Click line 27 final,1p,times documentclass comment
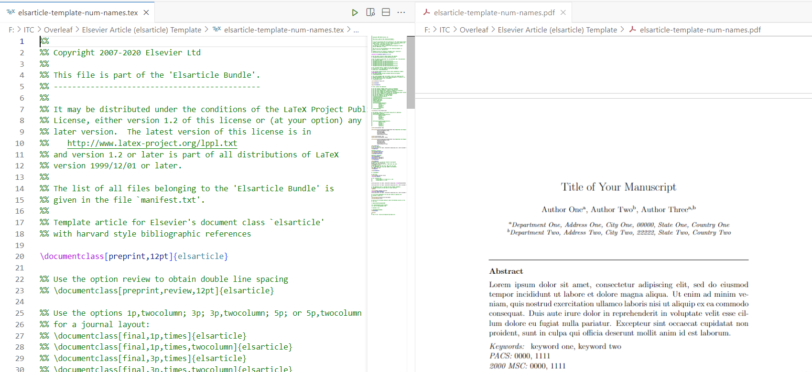The image size is (812, 372). point(143,336)
